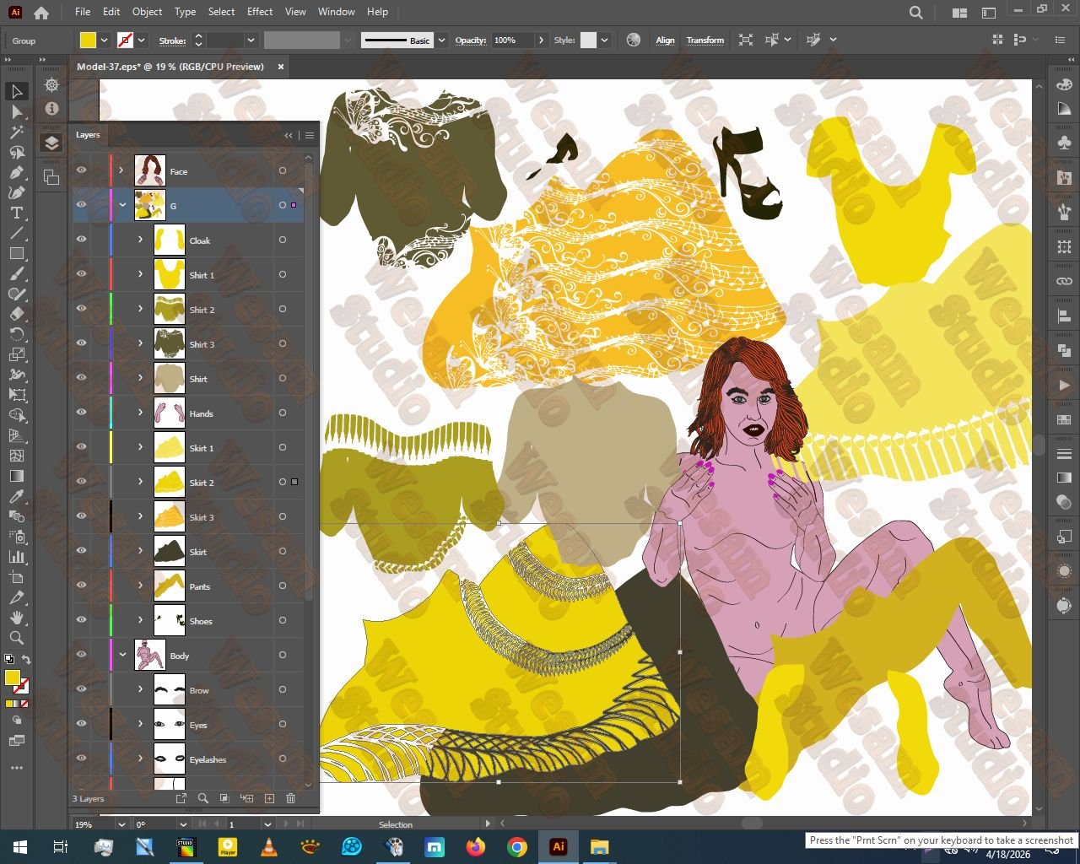Click the Transform button
1080x864 pixels.
point(705,40)
